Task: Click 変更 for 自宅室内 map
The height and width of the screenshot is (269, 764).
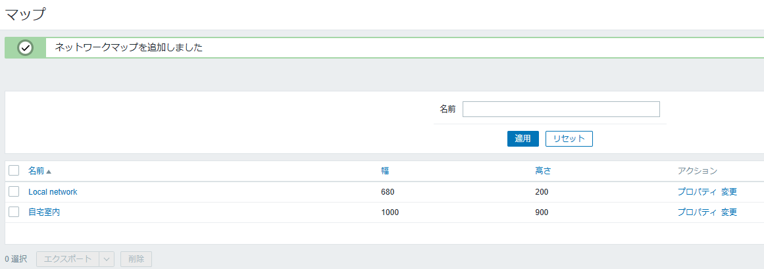Action: click(x=729, y=212)
